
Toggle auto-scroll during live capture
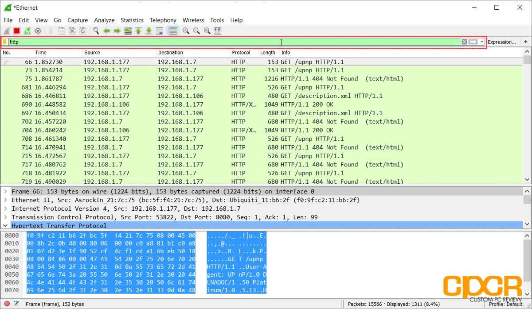[160, 31]
